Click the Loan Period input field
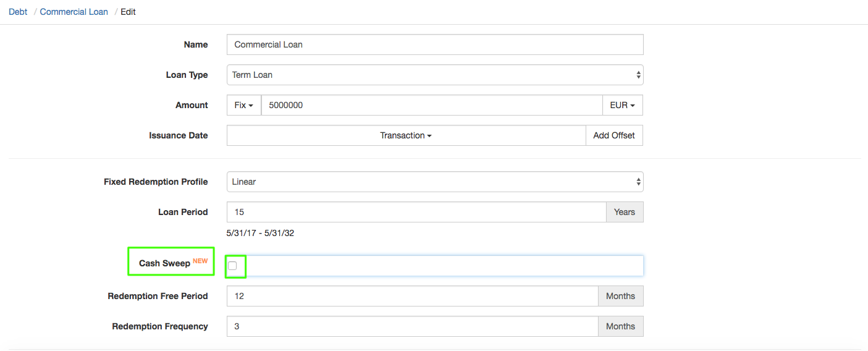 416,212
